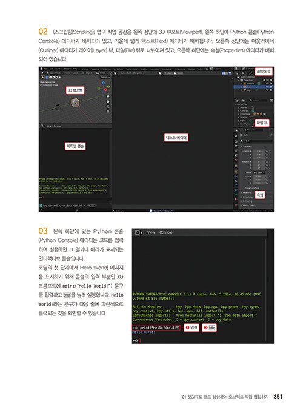Expand the Motion Paths panel
303x415 pixels.
click(x=247, y=206)
